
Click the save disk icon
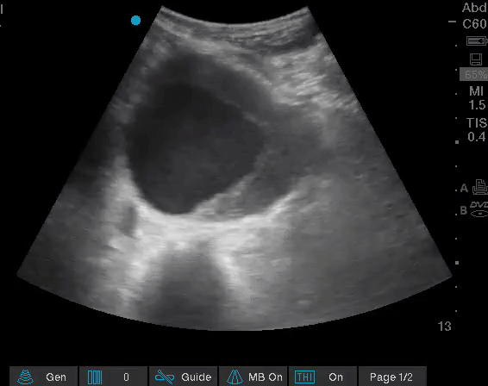[476, 59]
